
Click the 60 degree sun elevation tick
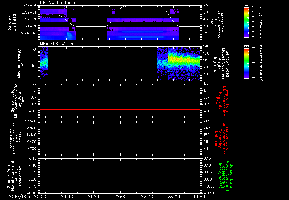coord(205,12)
